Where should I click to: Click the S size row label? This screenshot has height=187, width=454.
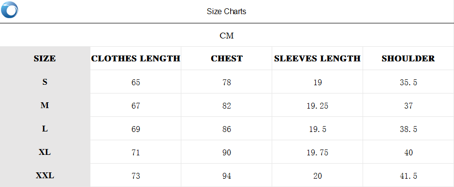coord(45,82)
